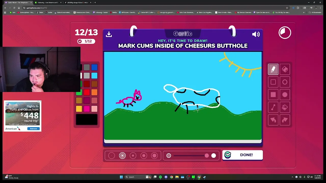Pick the orange color swatch
The width and height of the screenshot is (326, 183).
tap(94, 93)
